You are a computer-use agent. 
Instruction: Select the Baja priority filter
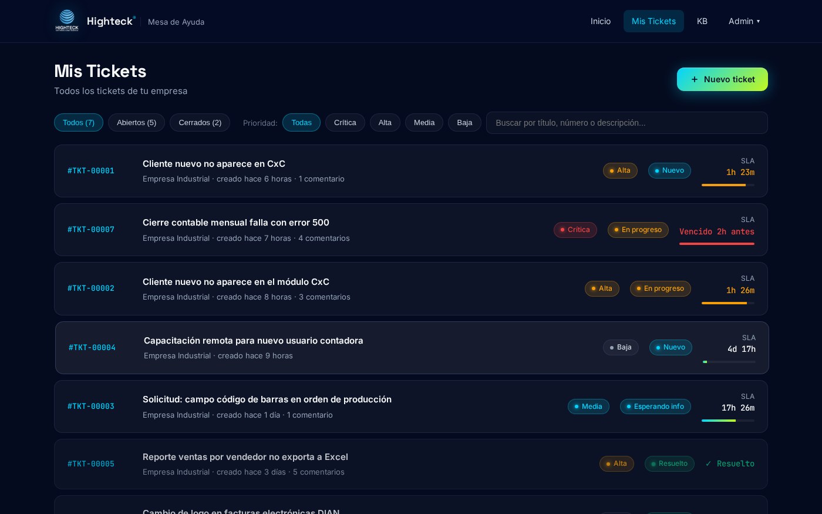tap(464, 122)
